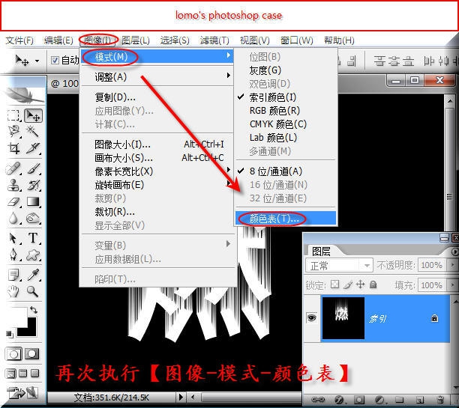
Task: Open the fill 填充 slider arrow
Action: pyautogui.click(x=452, y=284)
